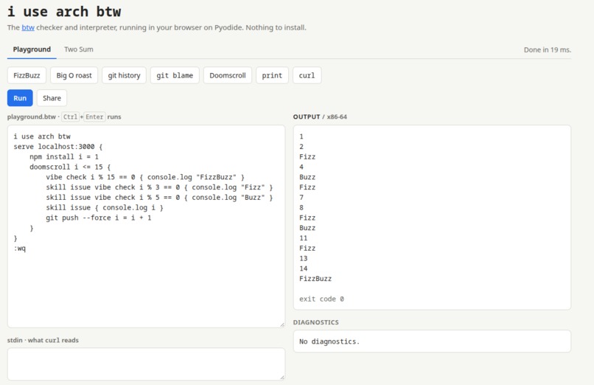594x385 pixels.
Task: Click the 'No diagnostics.' message
Action: pyautogui.click(x=329, y=341)
